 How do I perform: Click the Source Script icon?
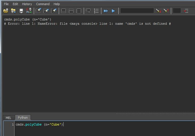point(13,11)
